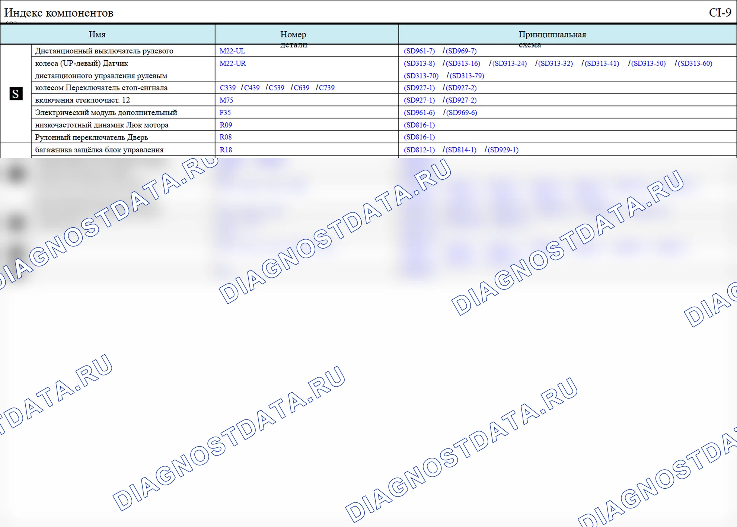Image resolution: width=737 pixels, height=527 pixels.
Task: Select the C639 connector link
Action: click(301, 88)
